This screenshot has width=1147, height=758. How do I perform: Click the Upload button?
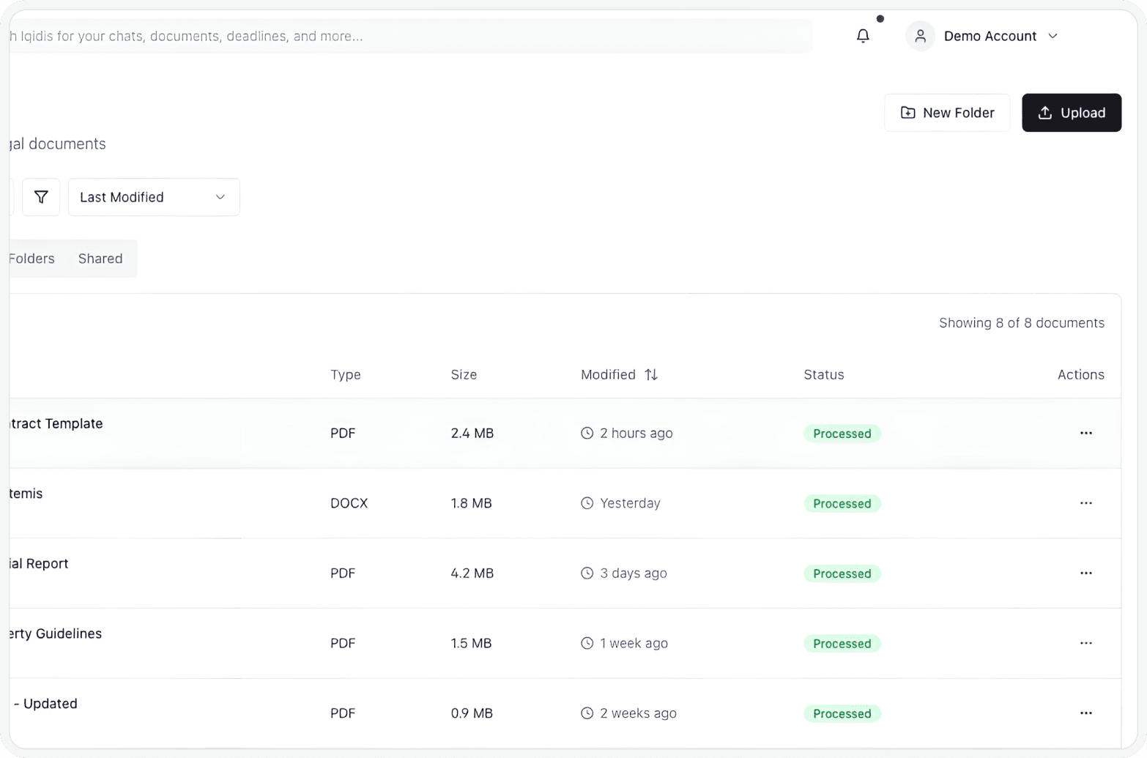pos(1072,113)
